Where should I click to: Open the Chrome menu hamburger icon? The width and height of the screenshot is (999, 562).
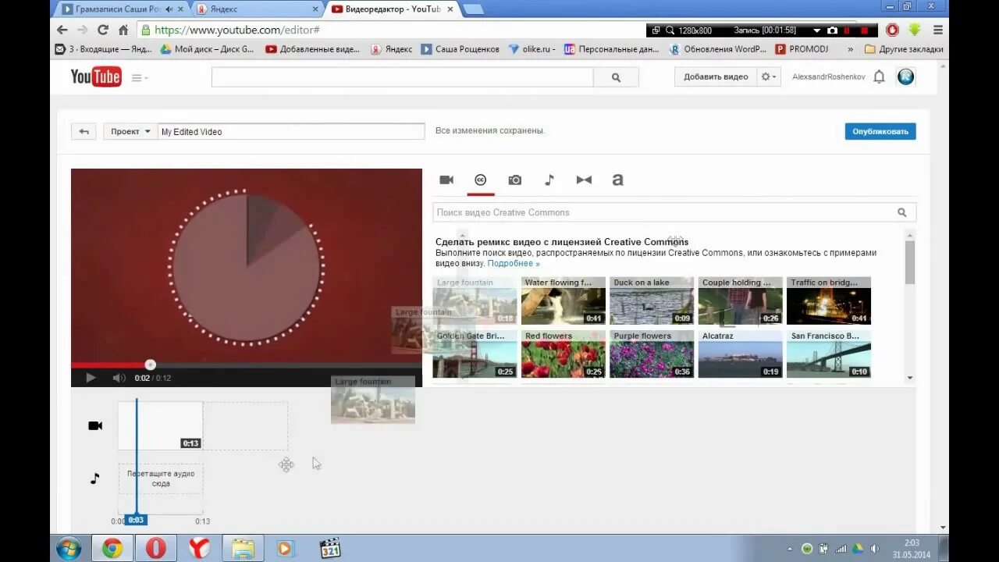pyautogui.click(x=938, y=30)
